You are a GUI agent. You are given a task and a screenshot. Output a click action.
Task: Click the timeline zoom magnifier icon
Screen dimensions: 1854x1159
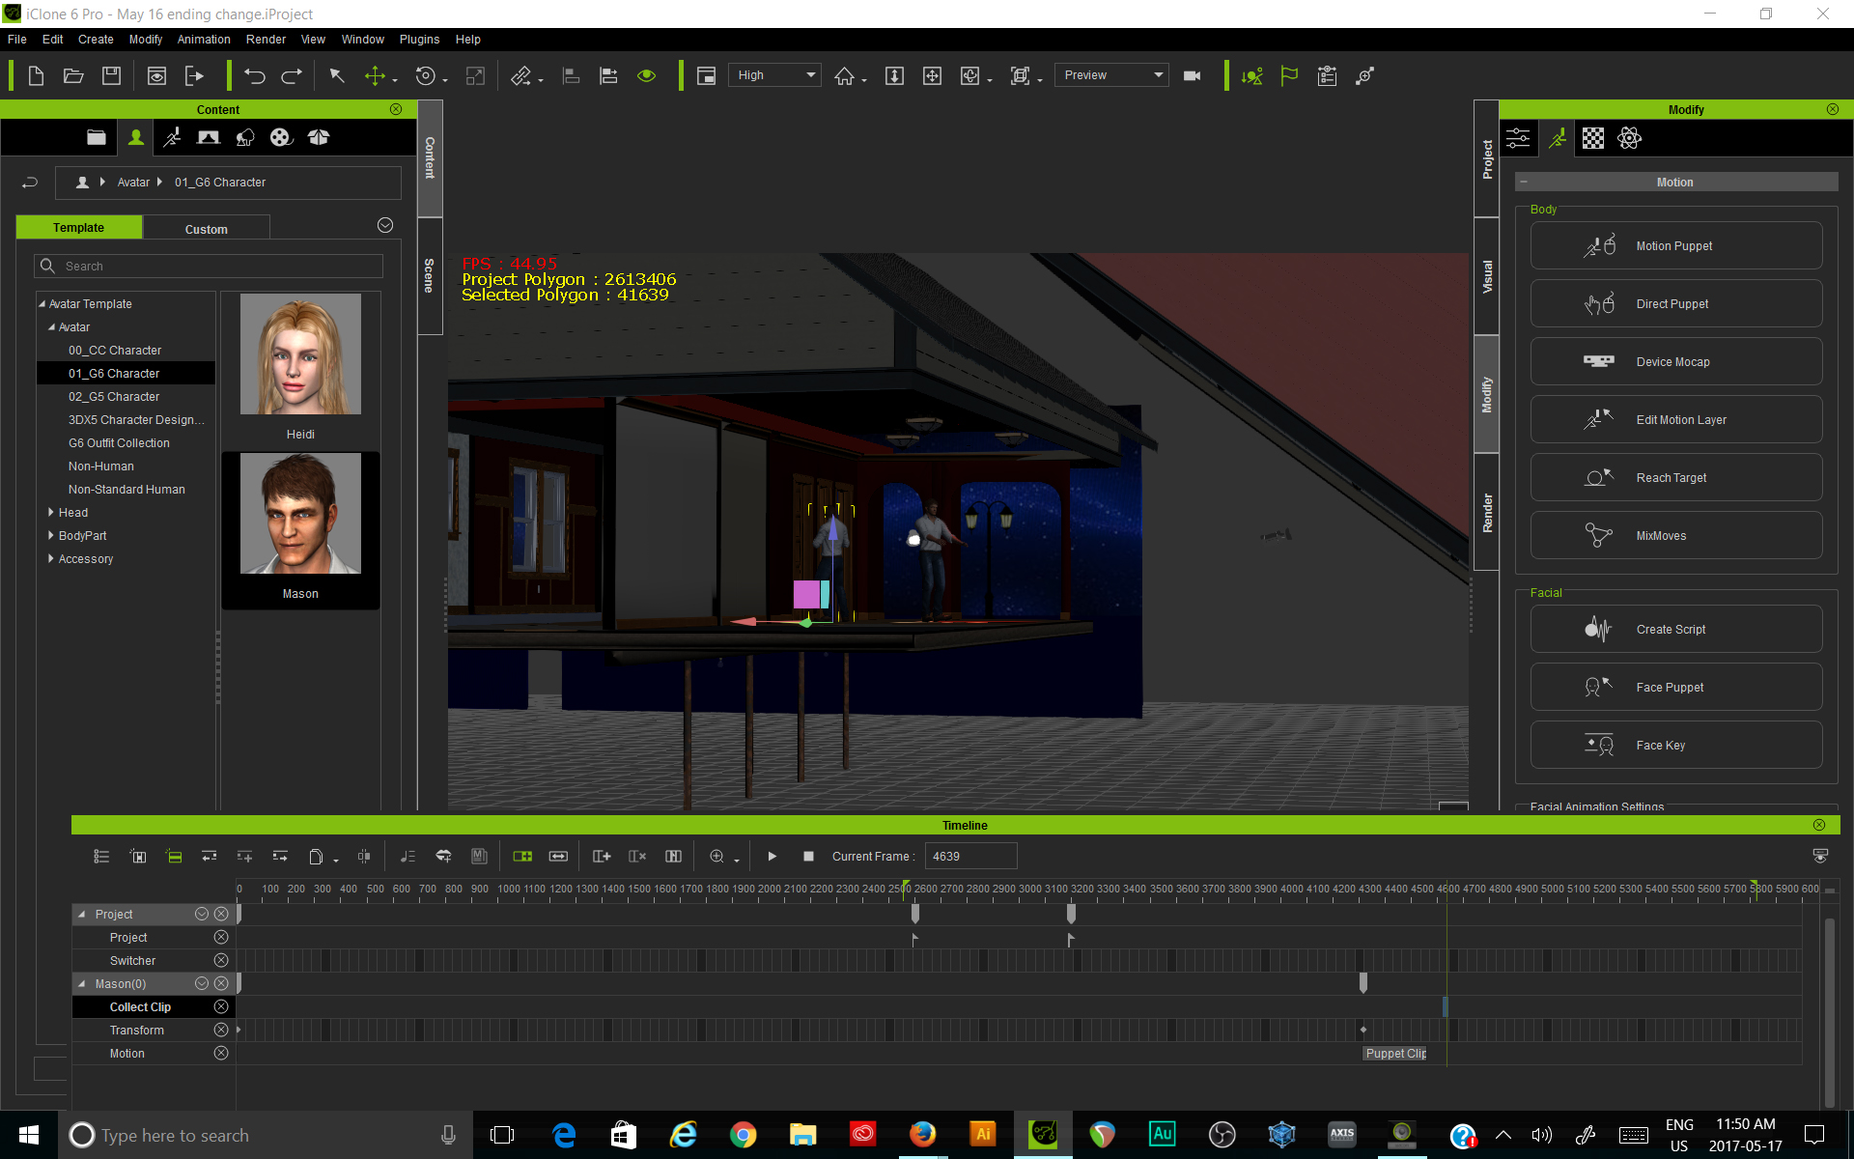tap(716, 856)
